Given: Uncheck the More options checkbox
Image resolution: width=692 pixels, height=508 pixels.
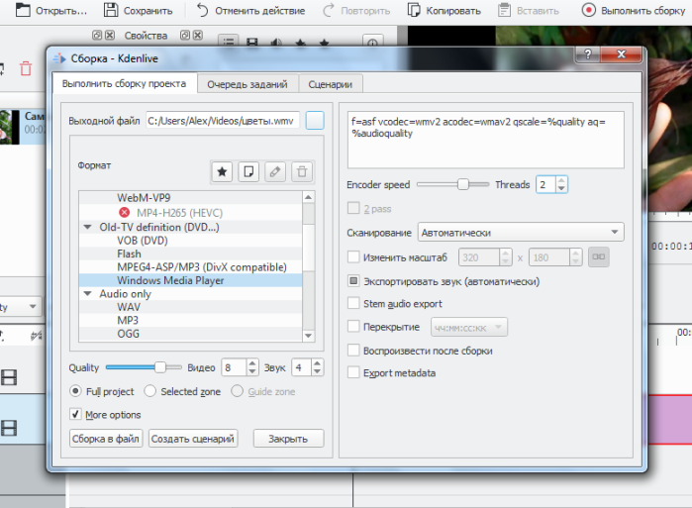Looking at the screenshot, I should point(75,414).
